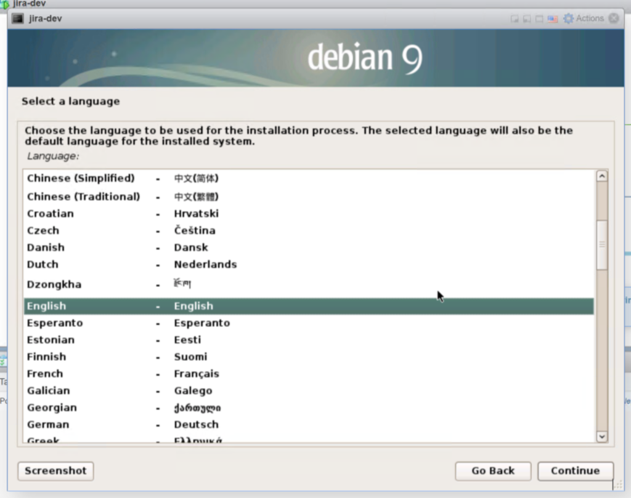
Task: Pick Georgian from the language list
Action: tap(309, 408)
